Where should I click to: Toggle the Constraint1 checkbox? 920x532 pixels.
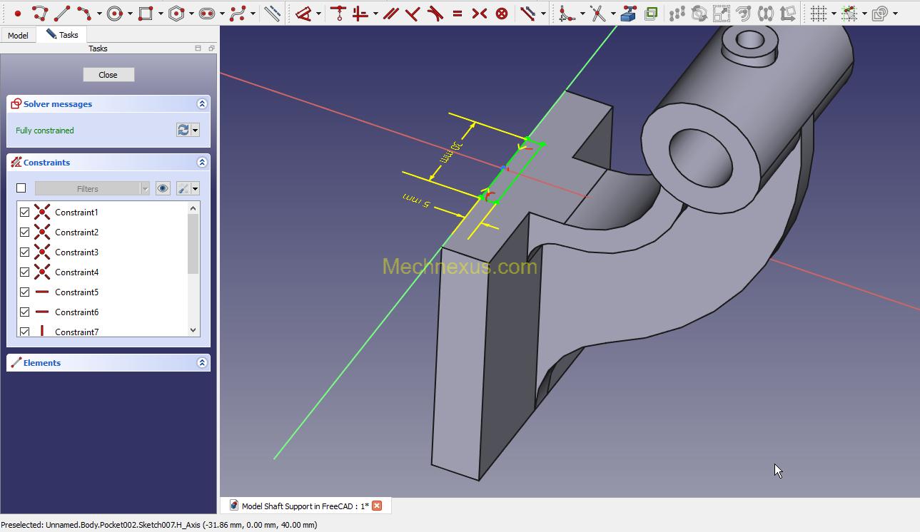click(25, 213)
